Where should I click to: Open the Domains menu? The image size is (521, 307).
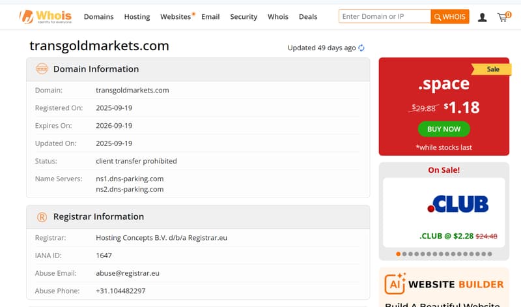tap(99, 17)
